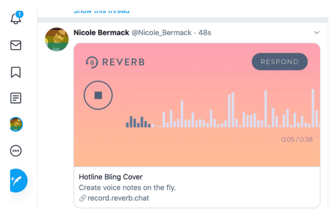This screenshot has height=210, width=333.
Task: Open the More options circle icon
Action: [x=16, y=151]
